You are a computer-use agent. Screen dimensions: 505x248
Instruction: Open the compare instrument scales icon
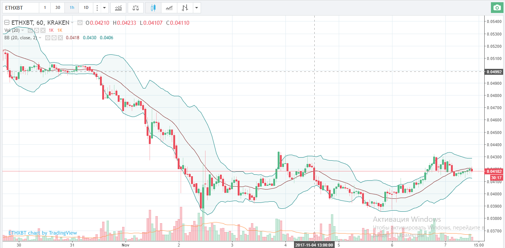pyautogui.click(x=136, y=8)
